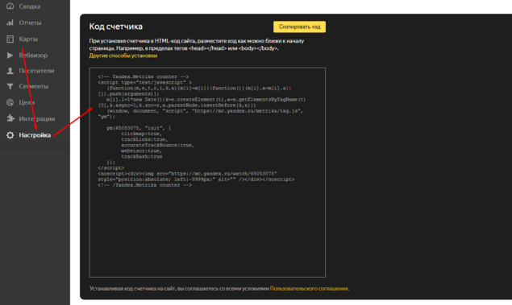This screenshot has height=305, width=512.
Task: Go to Карты in sidebar
Action: 28,39
